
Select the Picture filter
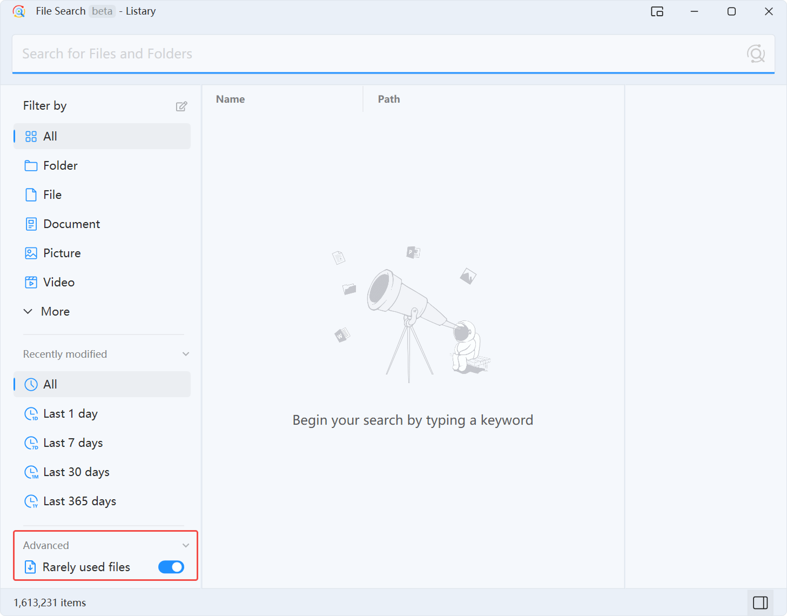[102, 253]
